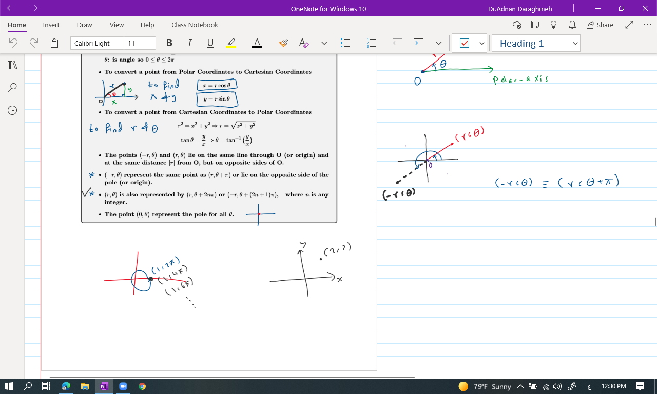The height and width of the screenshot is (394, 657).
Task: Expand the tags list chevron
Action: click(x=482, y=43)
